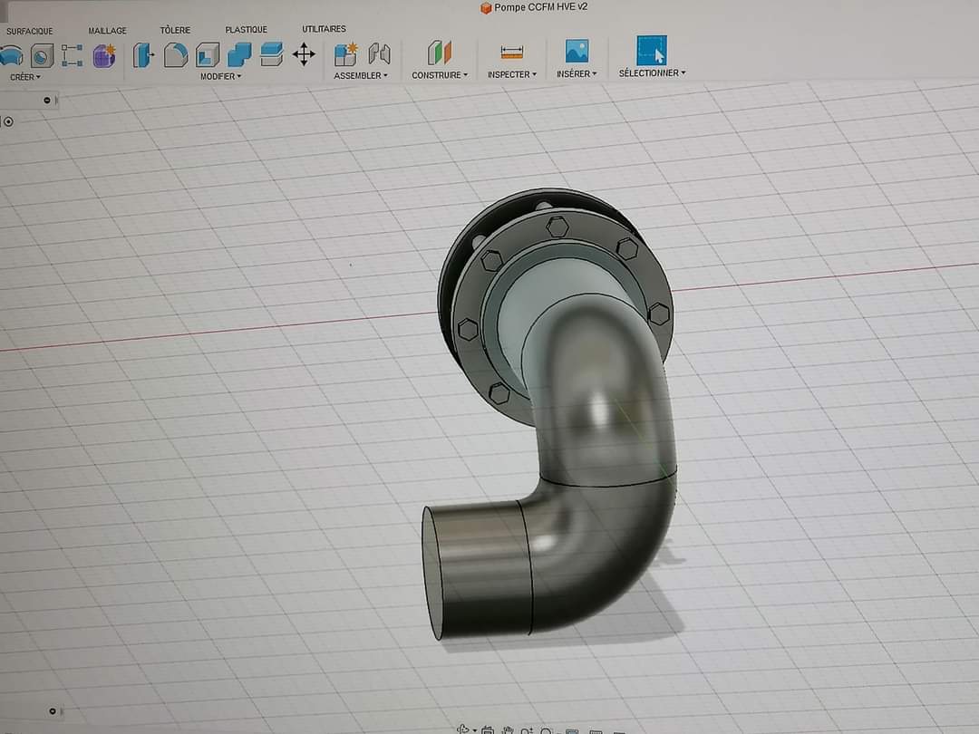Click the Pompe CCFM HVE v2 document title
This screenshot has width=979, height=734.
(x=540, y=7)
